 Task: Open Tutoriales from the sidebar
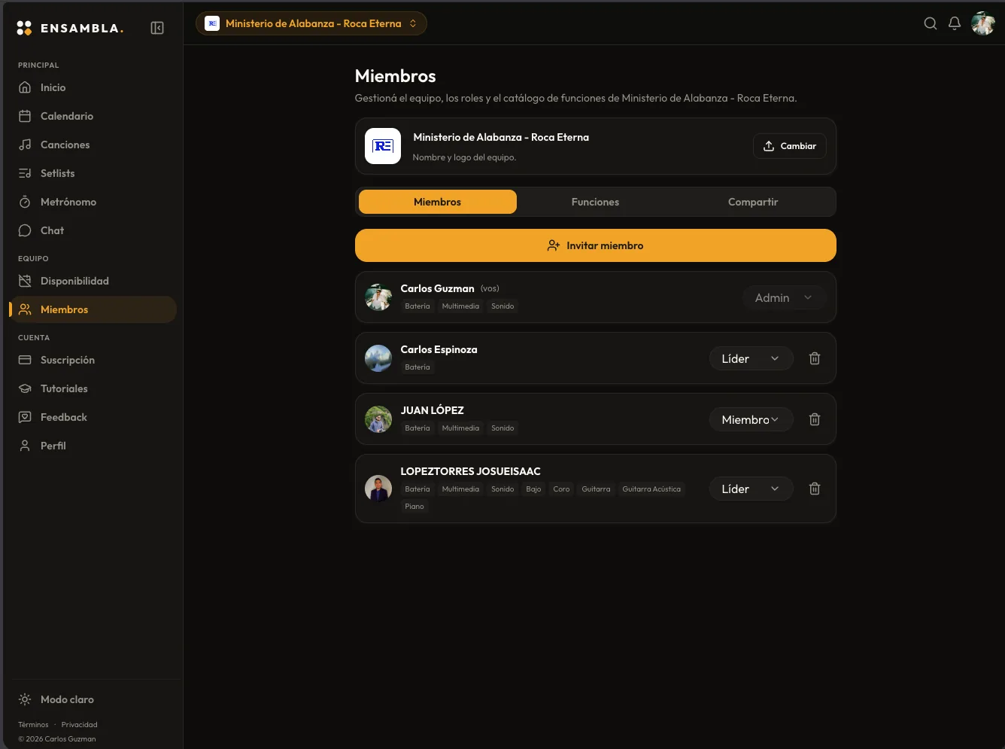[x=93, y=388]
